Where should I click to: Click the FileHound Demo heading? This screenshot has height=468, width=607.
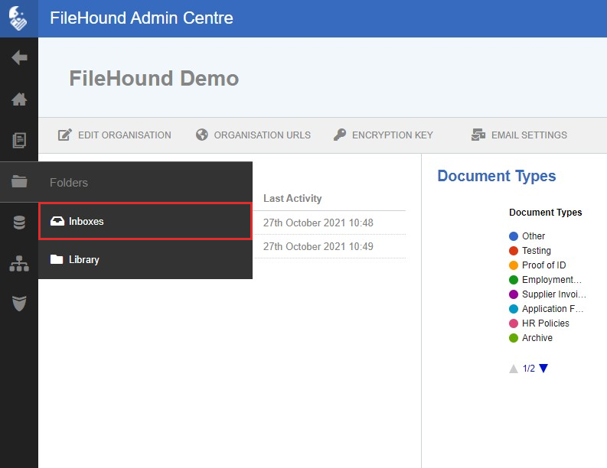[154, 78]
